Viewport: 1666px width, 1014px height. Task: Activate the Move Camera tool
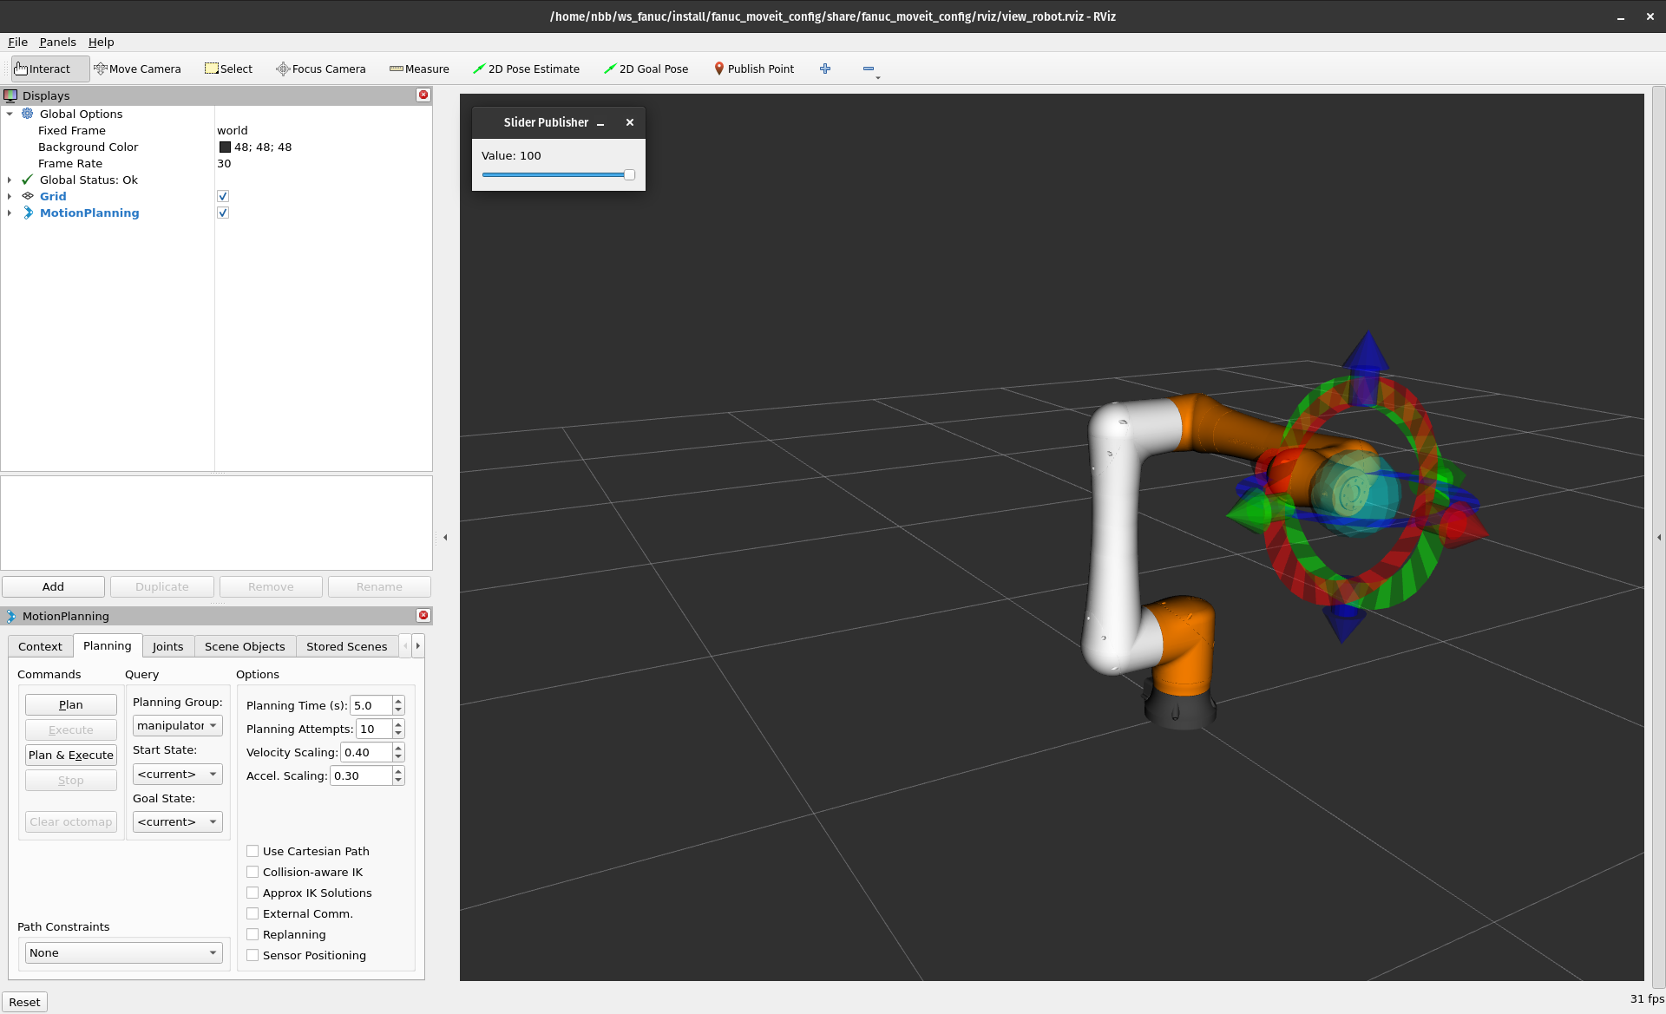[137, 69]
